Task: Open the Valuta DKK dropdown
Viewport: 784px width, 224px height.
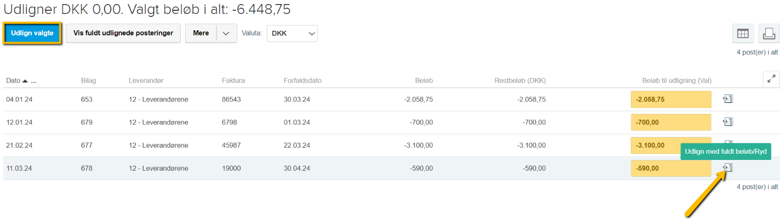Action: coord(292,34)
